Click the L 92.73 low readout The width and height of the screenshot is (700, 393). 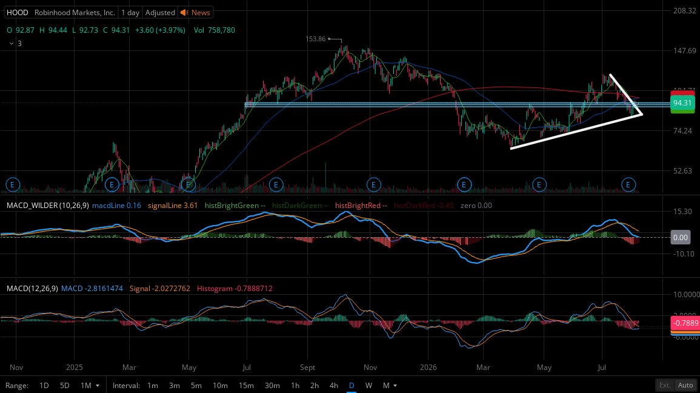[x=85, y=30]
